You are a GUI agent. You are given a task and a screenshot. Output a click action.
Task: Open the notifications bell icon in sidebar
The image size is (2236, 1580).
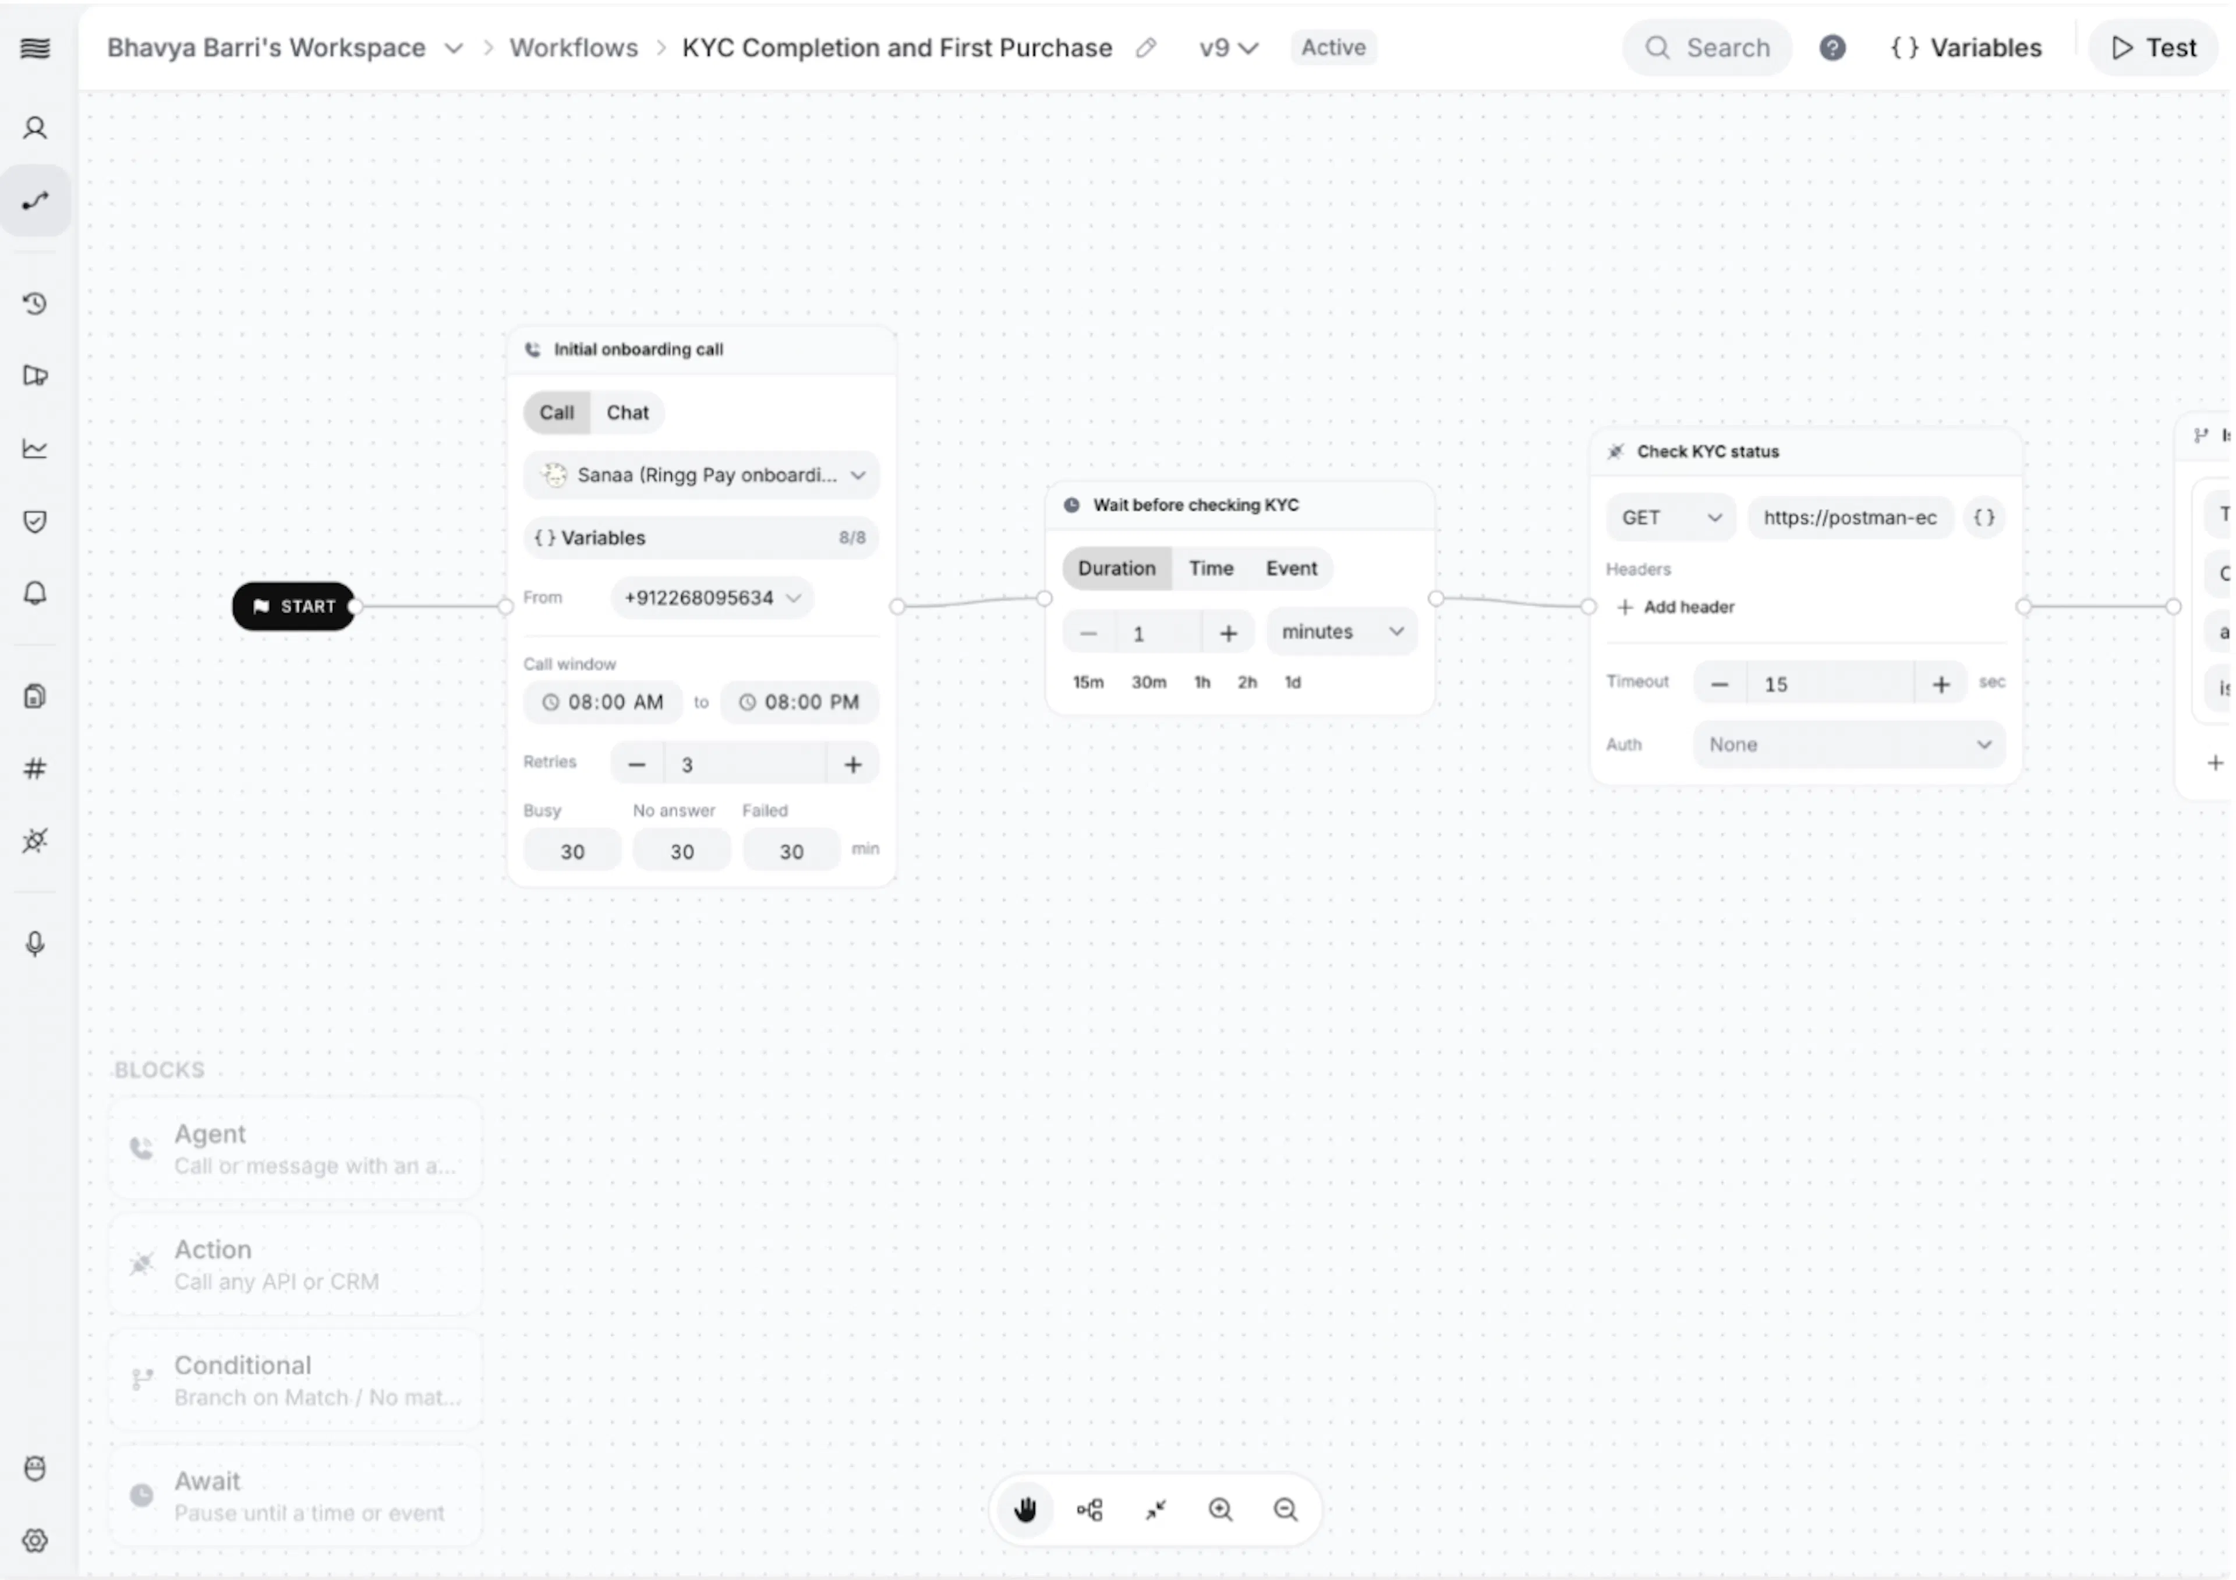[x=35, y=594]
